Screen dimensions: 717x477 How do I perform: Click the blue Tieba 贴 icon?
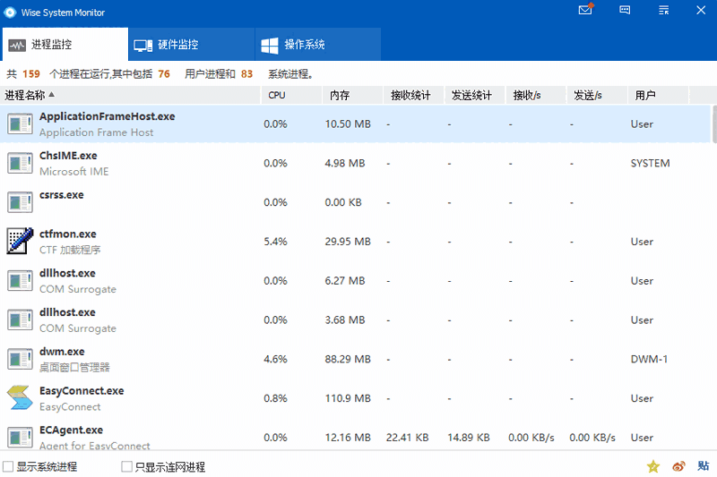click(704, 466)
